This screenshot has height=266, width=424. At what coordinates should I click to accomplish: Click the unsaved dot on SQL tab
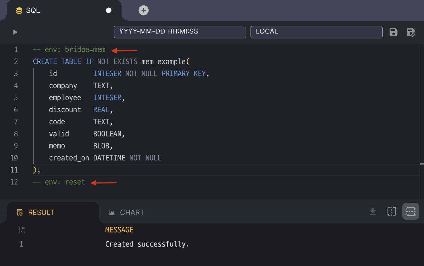coord(109,10)
